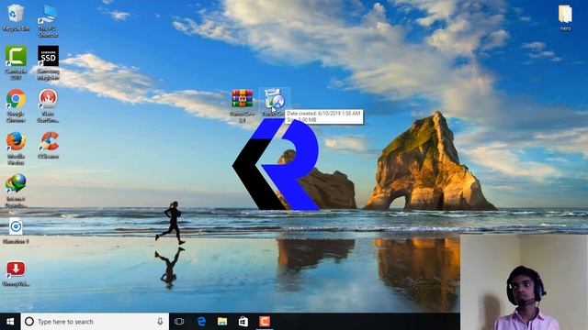Select the CCleaner desktop shortcut
588x330 pixels.
pos(49,141)
